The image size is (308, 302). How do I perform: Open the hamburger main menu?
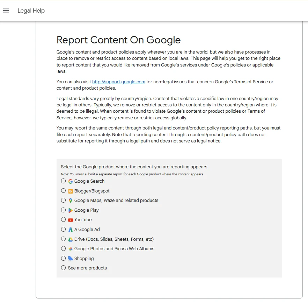click(x=6, y=10)
